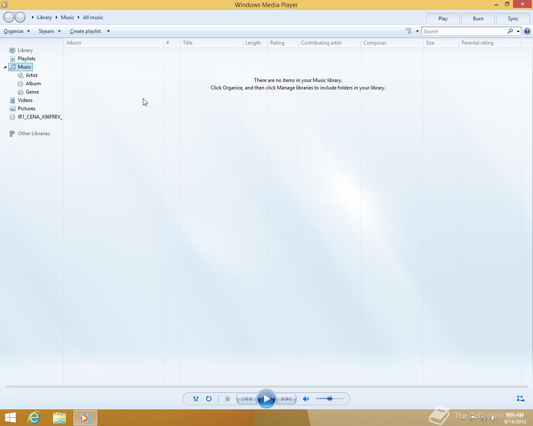
Task: Open the View options icon
Action: (408, 31)
